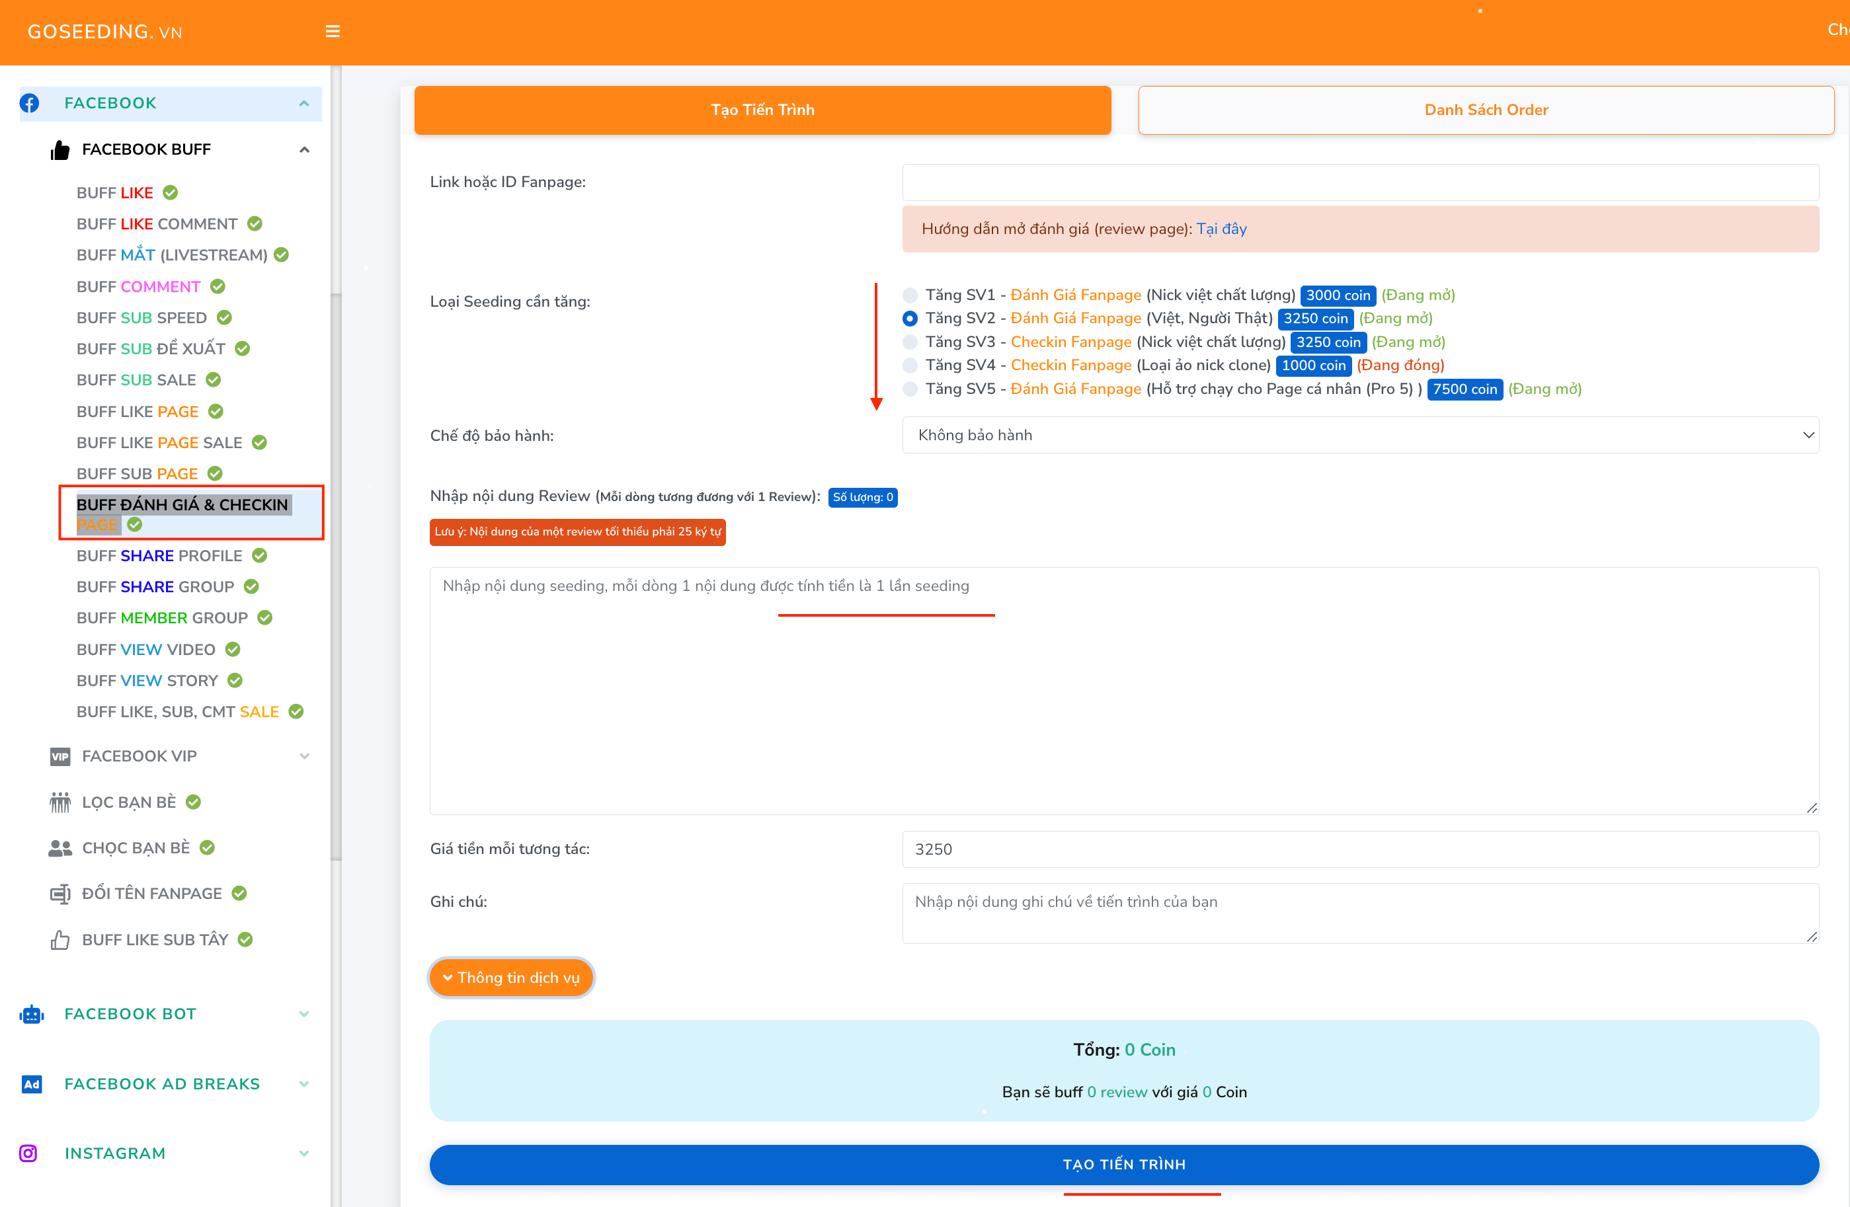Click the 7500 coin price badge
This screenshot has height=1207, width=1850.
[1465, 389]
